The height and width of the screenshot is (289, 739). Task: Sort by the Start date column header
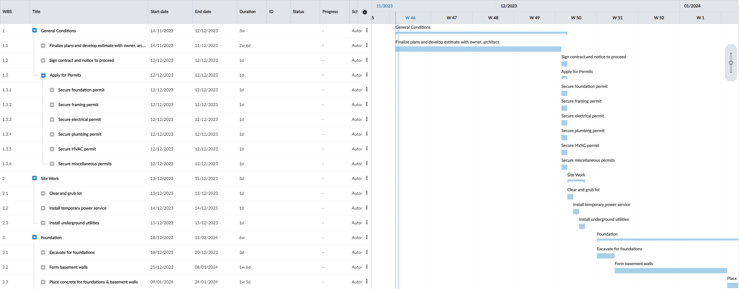[x=159, y=12]
